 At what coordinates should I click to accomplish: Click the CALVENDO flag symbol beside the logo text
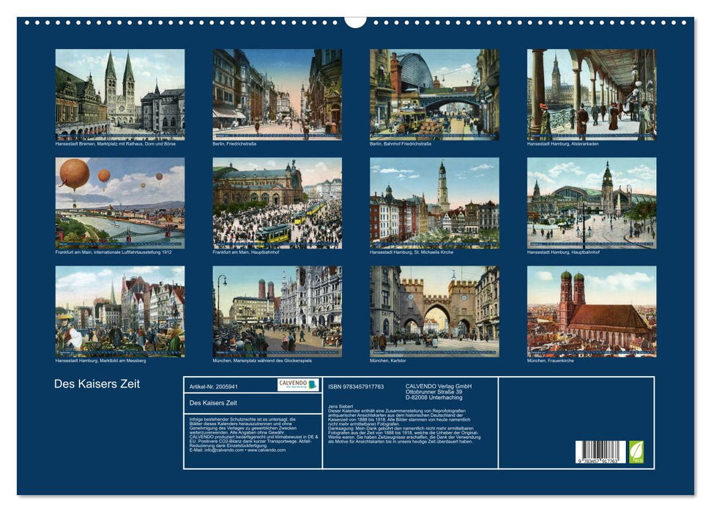[x=313, y=385]
